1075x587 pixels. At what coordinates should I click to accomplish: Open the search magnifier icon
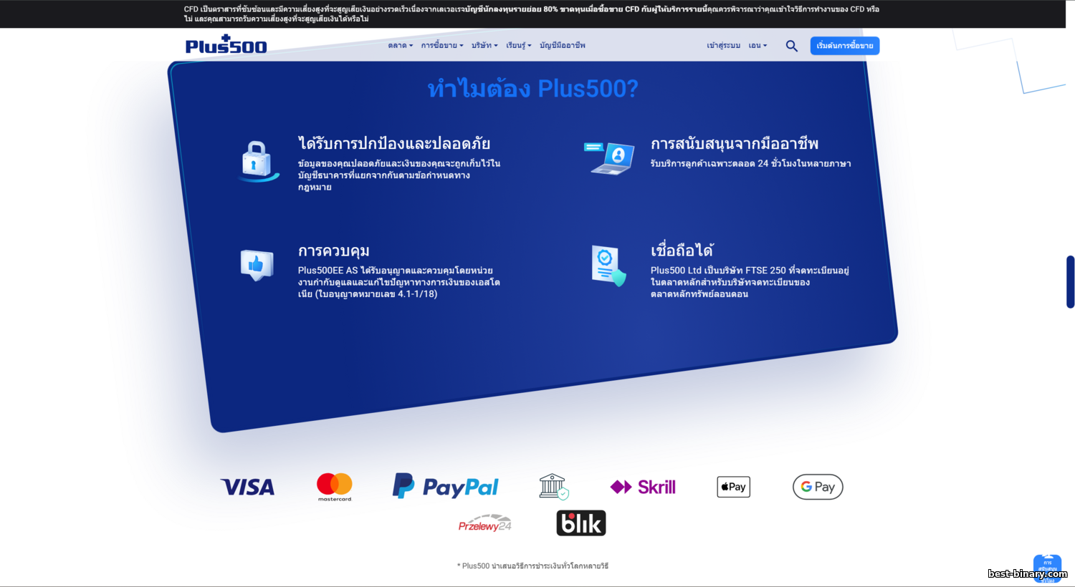791,46
